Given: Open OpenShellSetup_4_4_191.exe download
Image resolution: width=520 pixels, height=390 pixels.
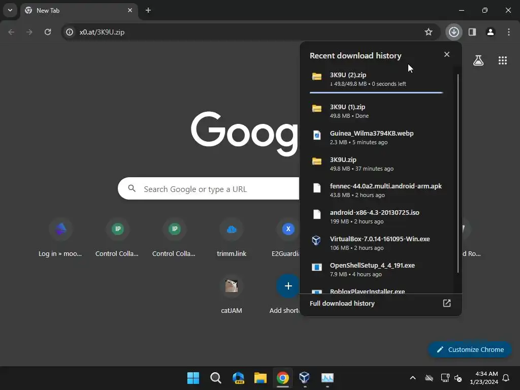Looking at the screenshot, I should pyautogui.click(x=376, y=270).
